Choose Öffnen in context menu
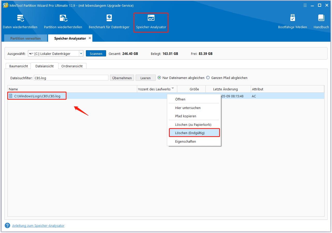Image resolution: width=332 pixels, height=233 pixels. click(194, 99)
